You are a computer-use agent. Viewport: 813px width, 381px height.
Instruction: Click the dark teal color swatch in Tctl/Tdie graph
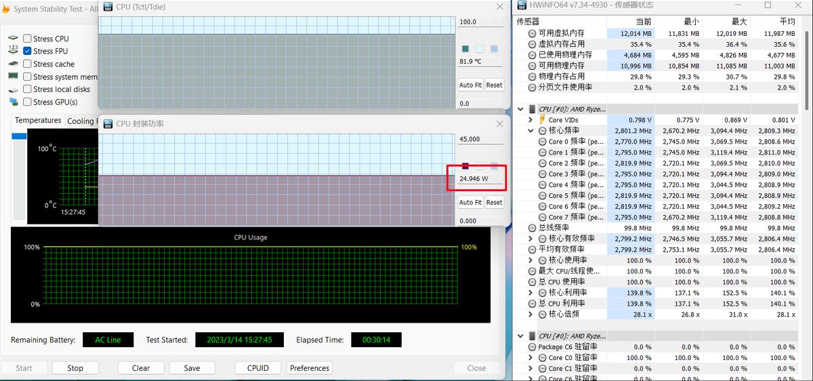tap(465, 49)
